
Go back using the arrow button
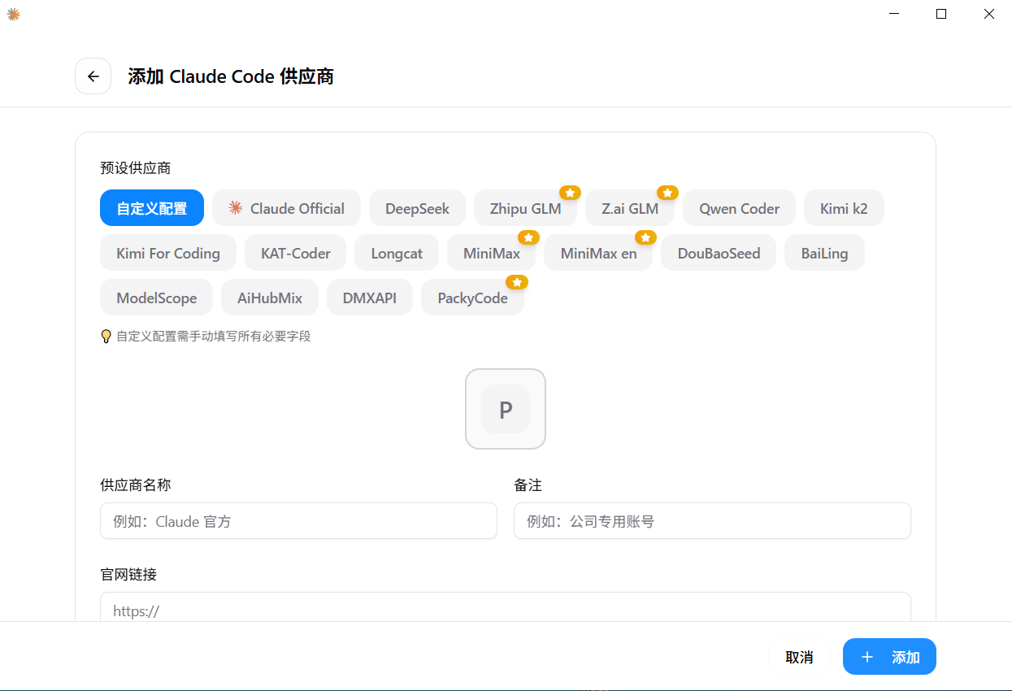click(x=93, y=76)
